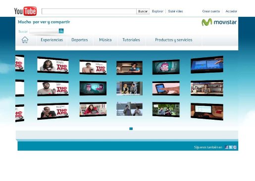The height and width of the screenshot is (181, 255).
Task: Click the YouTube logo
Action: tap(25, 11)
